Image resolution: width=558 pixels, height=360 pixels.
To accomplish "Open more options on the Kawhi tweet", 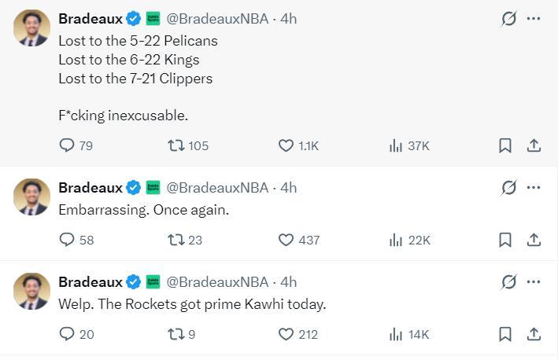I will tap(534, 282).
